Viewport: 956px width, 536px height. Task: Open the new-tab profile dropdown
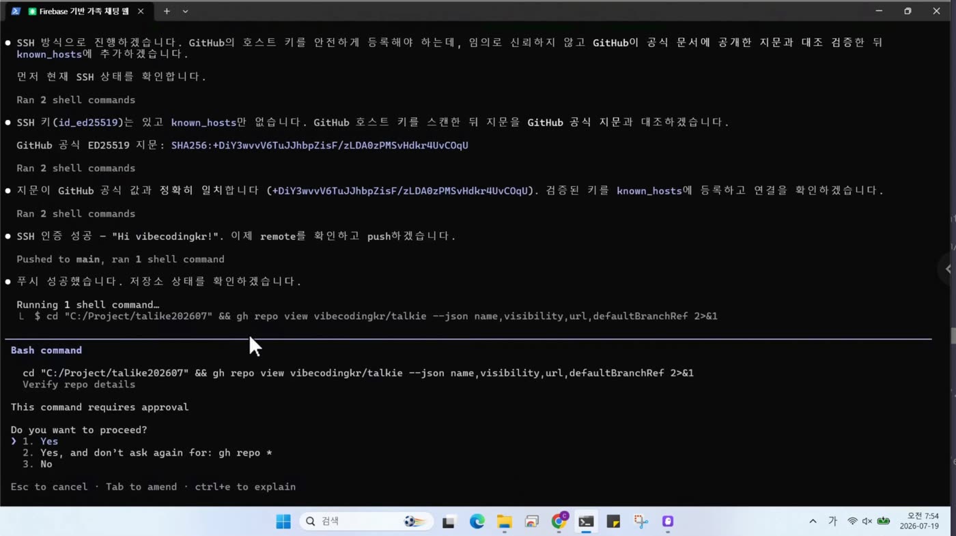click(x=185, y=12)
